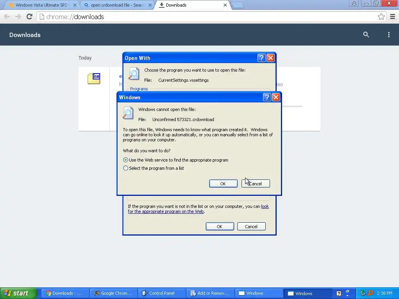The height and width of the screenshot is (299, 399).
Task: Bookmark this page with the star
Action: [x=381, y=17]
